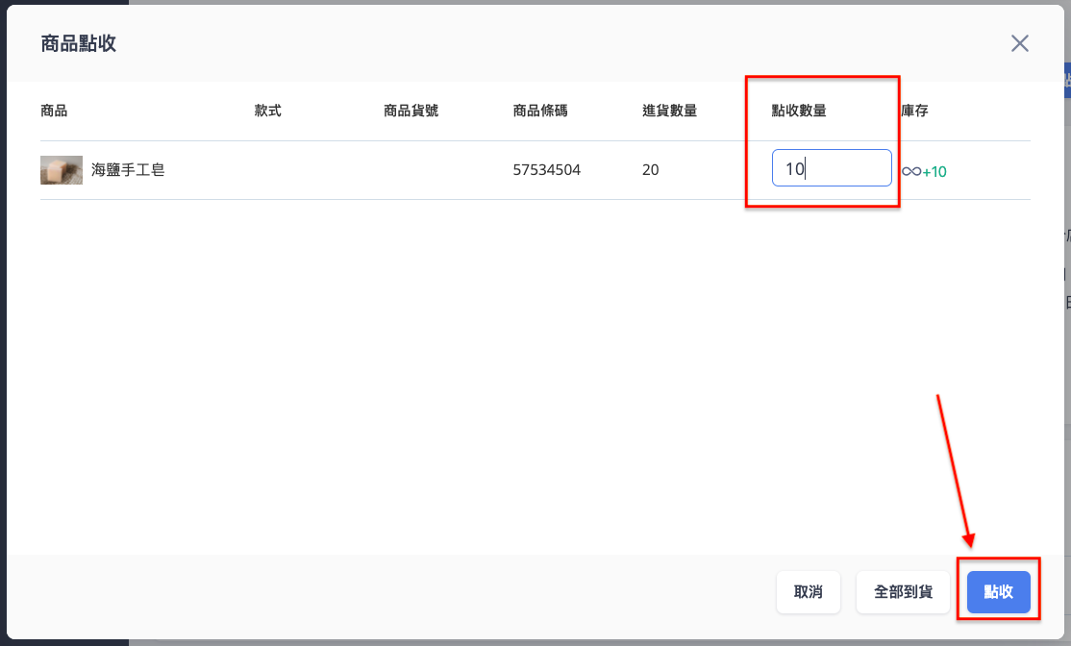Image resolution: width=1071 pixels, height=646 pixels.
Task: Select the product name 海鹽手工皂
Action: [128, 170]
